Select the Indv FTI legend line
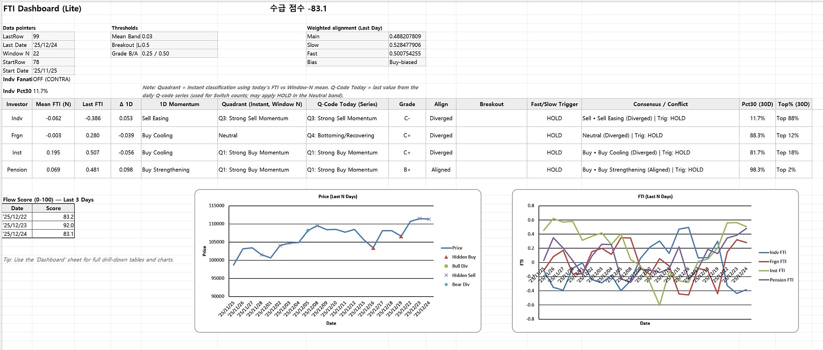Image resolution: width=823 pixels, height=350 pixels. point(764,252)
